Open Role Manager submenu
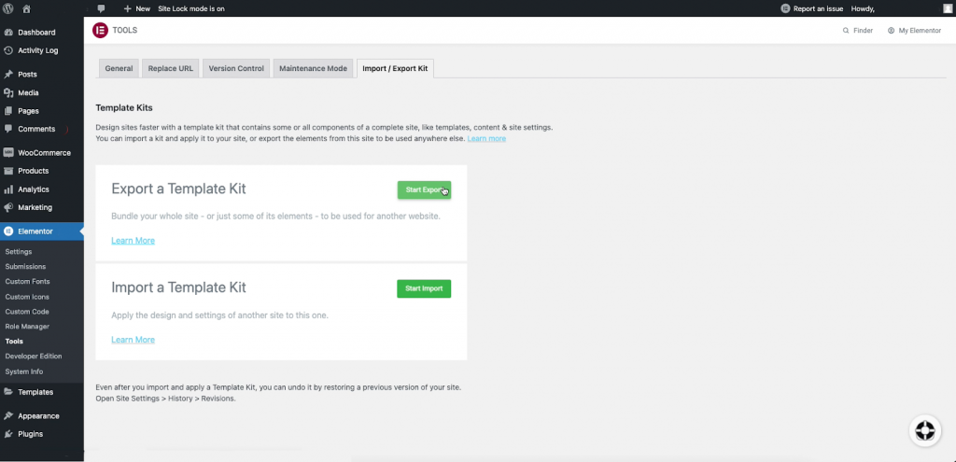The height and width of the screenshot is (462, 956). pyautogui.click(x=27, y=327)
